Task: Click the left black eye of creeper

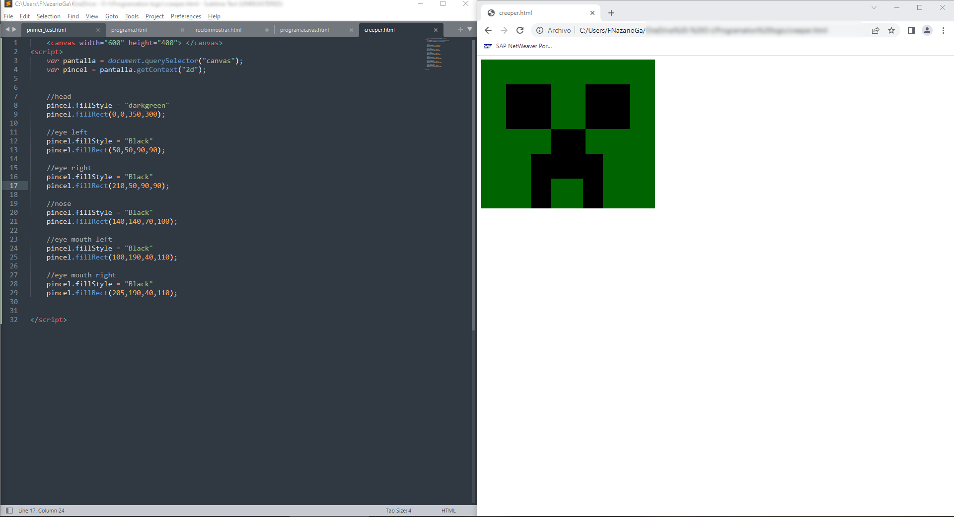Action: [x=528, y=107]
